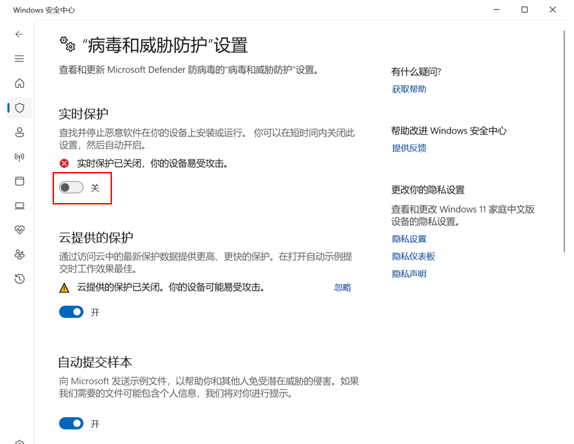Open the 隐私仪表板 link

(413, 256)
